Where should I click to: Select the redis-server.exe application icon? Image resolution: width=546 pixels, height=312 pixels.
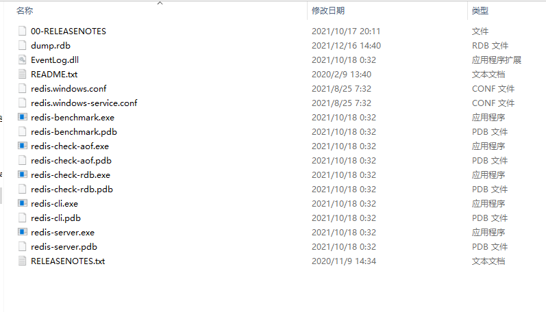pyautogui.click(x=23, y=232)
